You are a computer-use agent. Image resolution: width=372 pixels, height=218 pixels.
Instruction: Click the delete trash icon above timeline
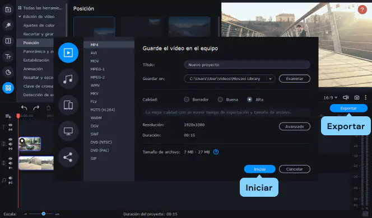48,108
